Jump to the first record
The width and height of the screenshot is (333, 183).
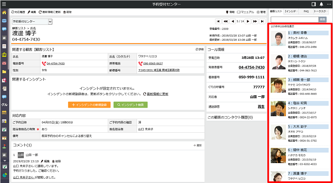(x=218, y=21)
